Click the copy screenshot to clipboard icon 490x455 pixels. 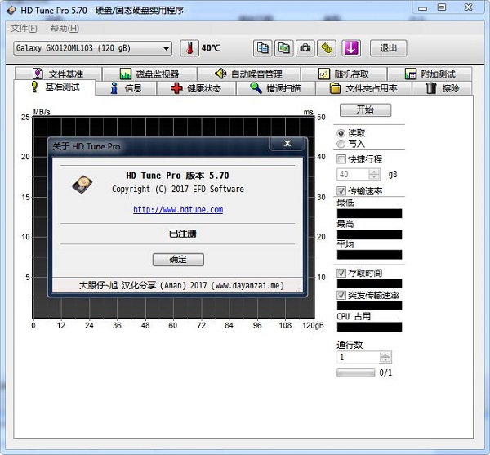pyautogui.click(x=284, y=48)
